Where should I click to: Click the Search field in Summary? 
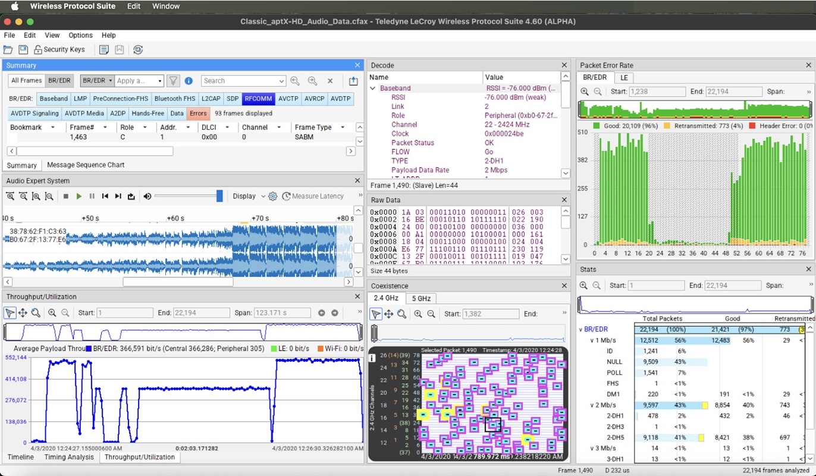239,81
